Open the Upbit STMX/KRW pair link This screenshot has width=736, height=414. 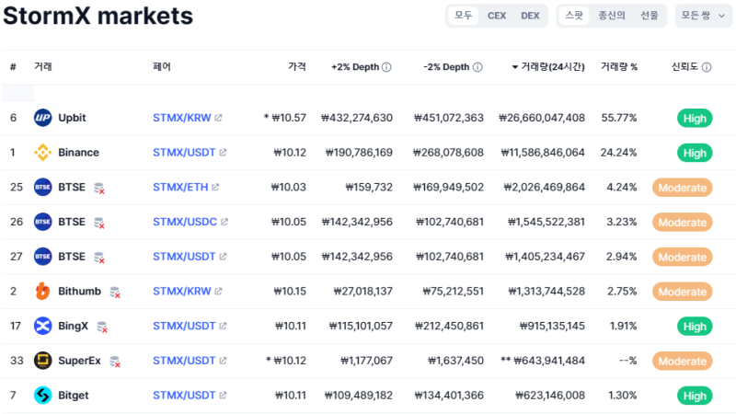(182, 118)
